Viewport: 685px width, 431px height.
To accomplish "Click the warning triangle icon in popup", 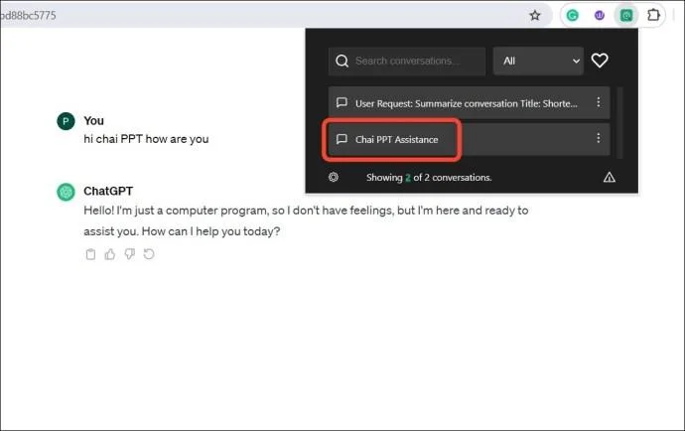I will [609, 177].
